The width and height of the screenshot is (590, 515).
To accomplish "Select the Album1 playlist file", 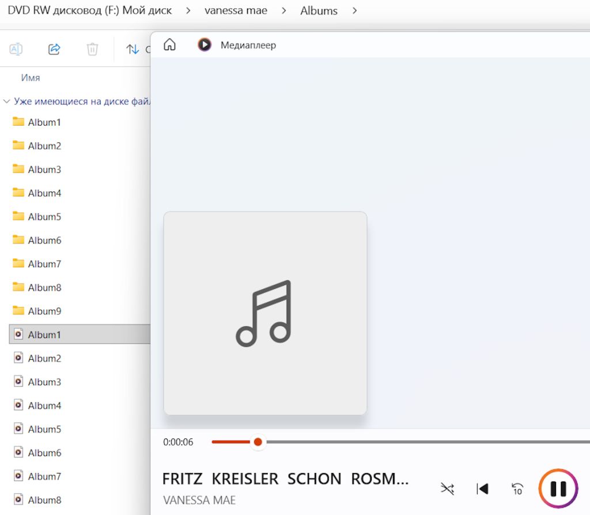I will [x=80, y=334].
